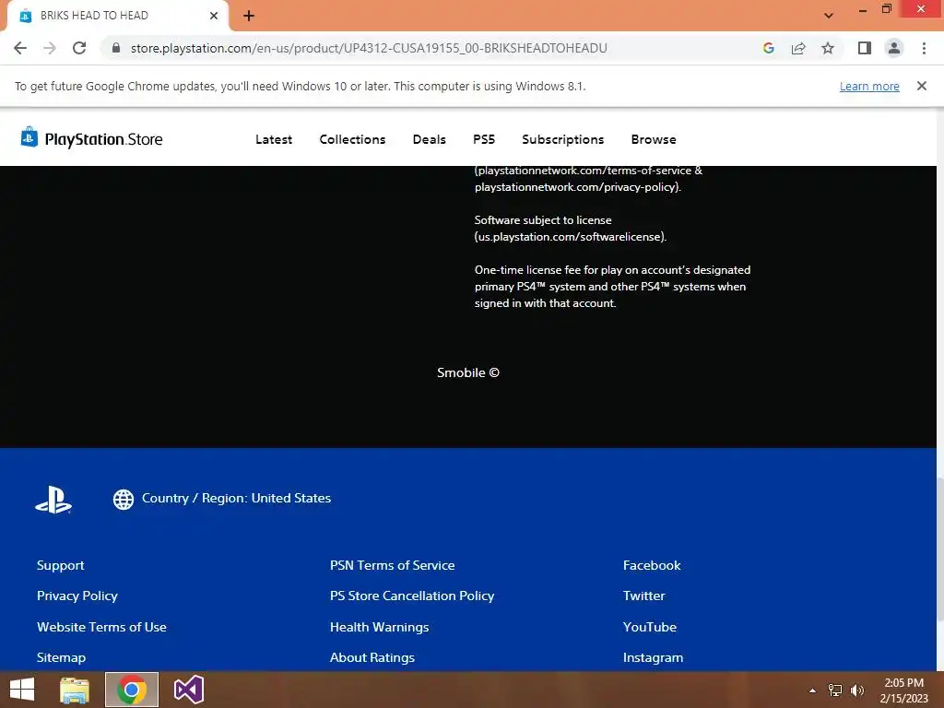The height and width of the screenshot is (708, 944).
Task: Click the Google icon in address bar
Action: [768, 48]
